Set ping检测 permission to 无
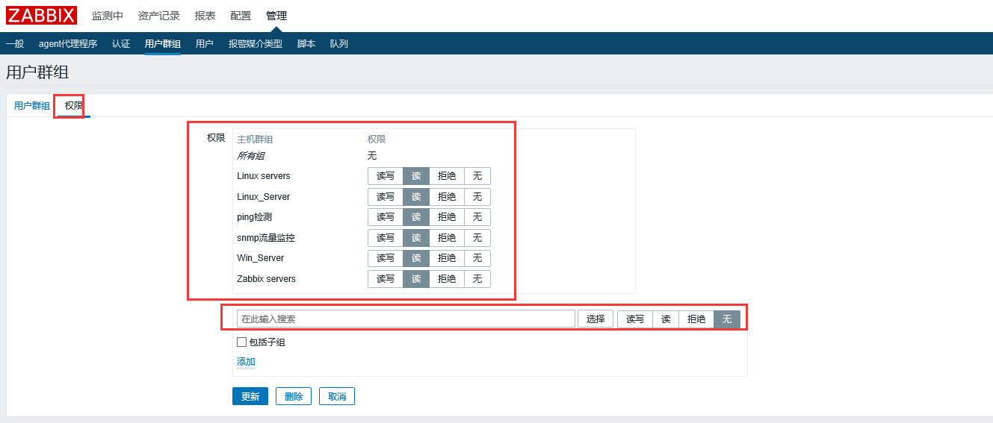Screen dimensions: 993x423 (477, 217)
